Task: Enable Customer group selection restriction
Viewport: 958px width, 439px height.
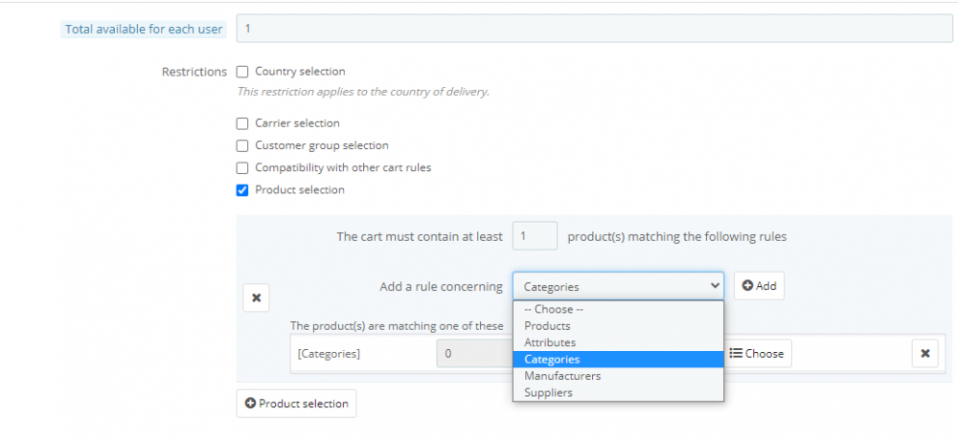Action: tap(242, 146)
